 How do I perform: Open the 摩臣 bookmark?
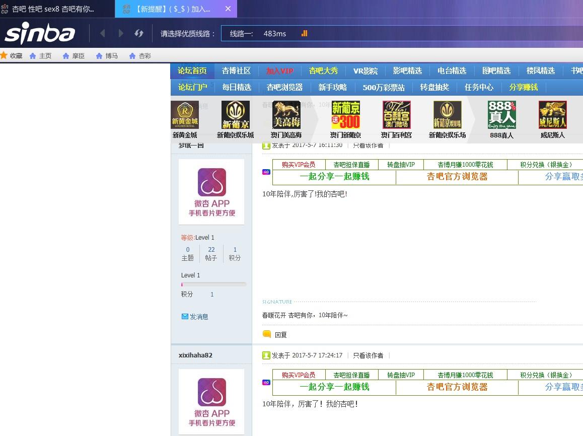click(74, 56)
